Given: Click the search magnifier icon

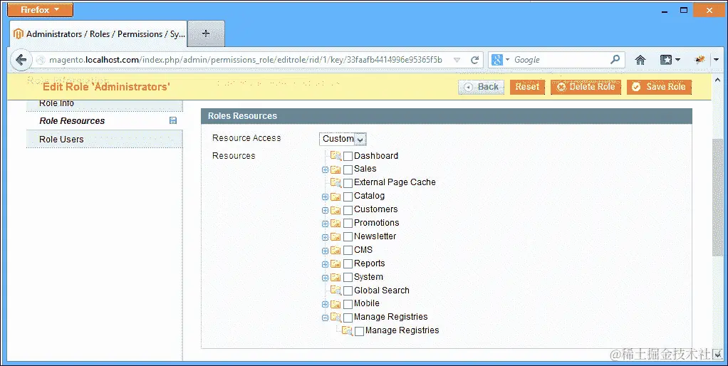Looking at the screenshot, I should point(615,59).
